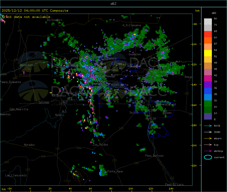This screenshot has height=192, width=227.
Task: Click the Paso_Barroso map label
Action: pyautogui.click(x=154, y=156)
